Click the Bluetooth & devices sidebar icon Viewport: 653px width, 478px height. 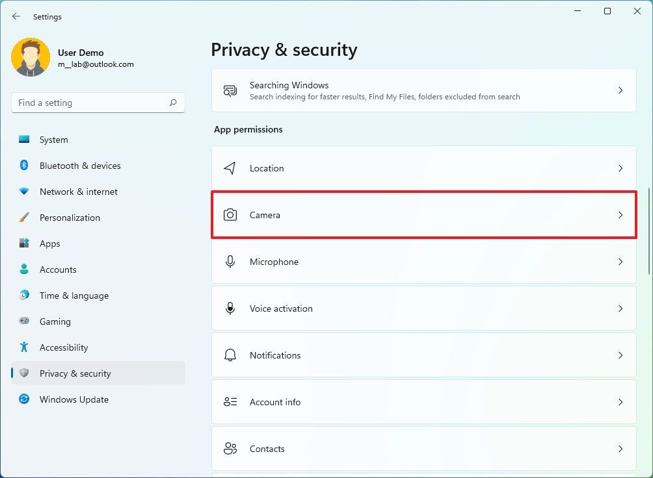(25, 166)
